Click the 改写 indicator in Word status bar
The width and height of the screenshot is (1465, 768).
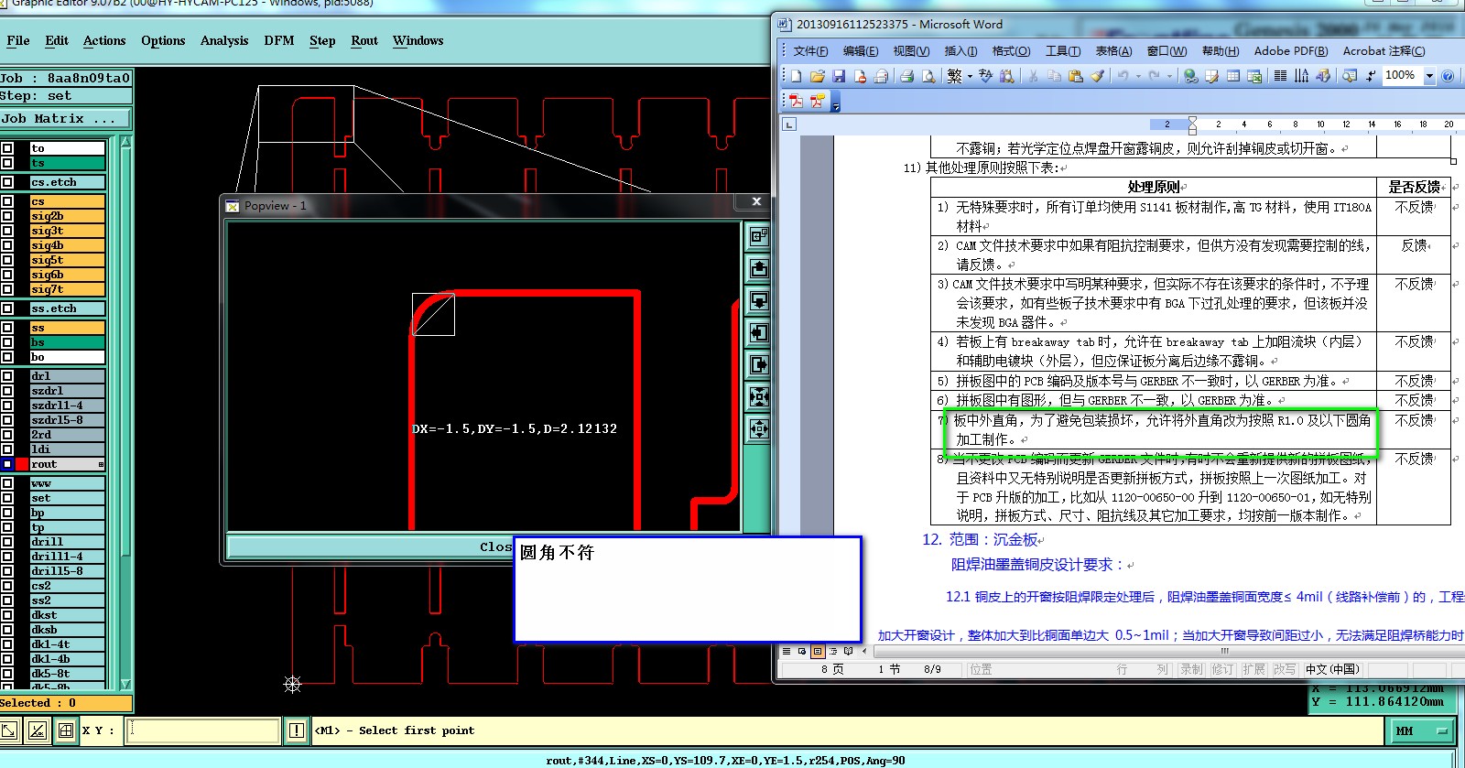coord(1285,669)
